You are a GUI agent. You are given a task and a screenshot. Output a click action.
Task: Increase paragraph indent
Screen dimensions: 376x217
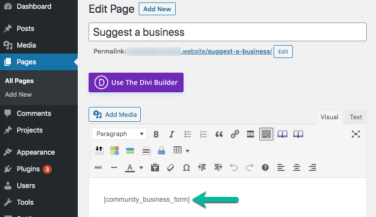[218, 167]
